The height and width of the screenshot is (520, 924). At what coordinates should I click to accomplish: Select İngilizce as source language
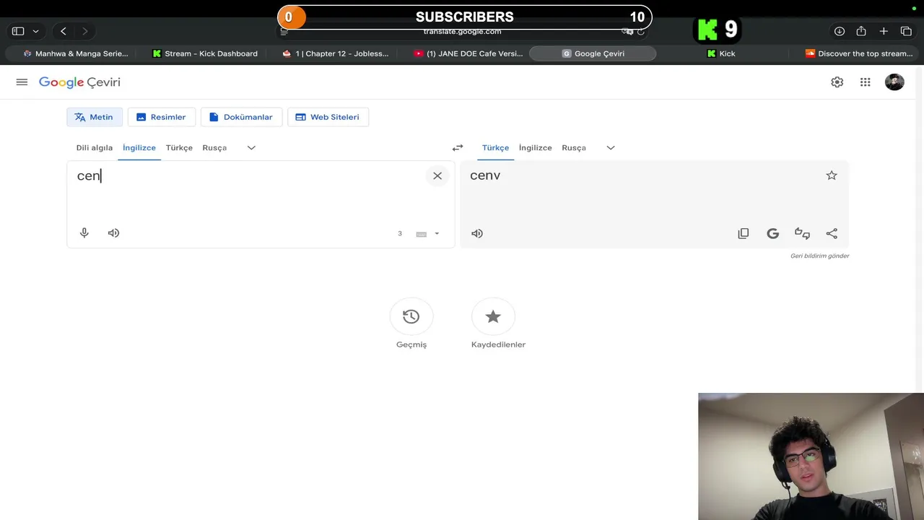[139, 147]
